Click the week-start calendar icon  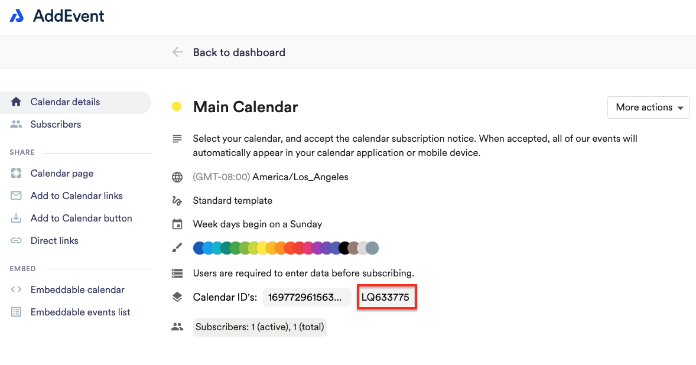pyautogui.click(x=177, y=224)
